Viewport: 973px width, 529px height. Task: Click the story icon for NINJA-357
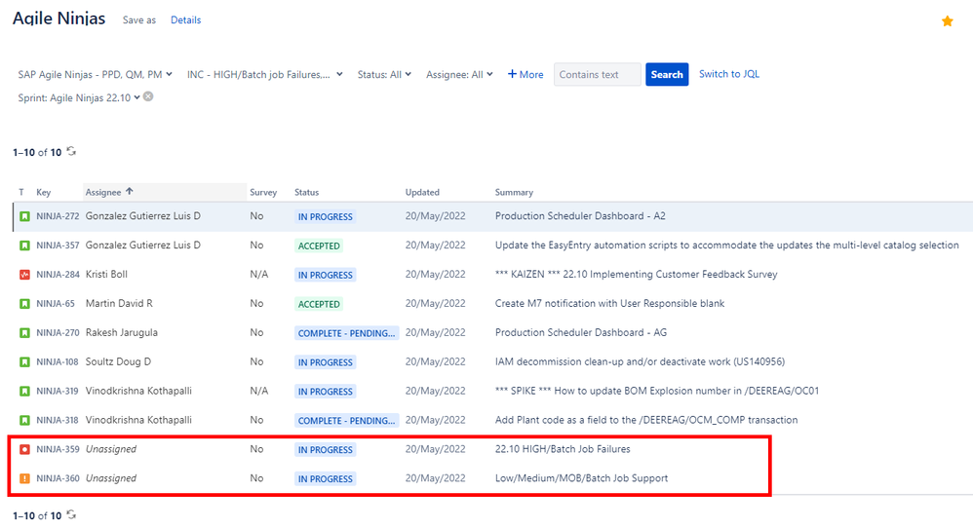tap(24, 246)
